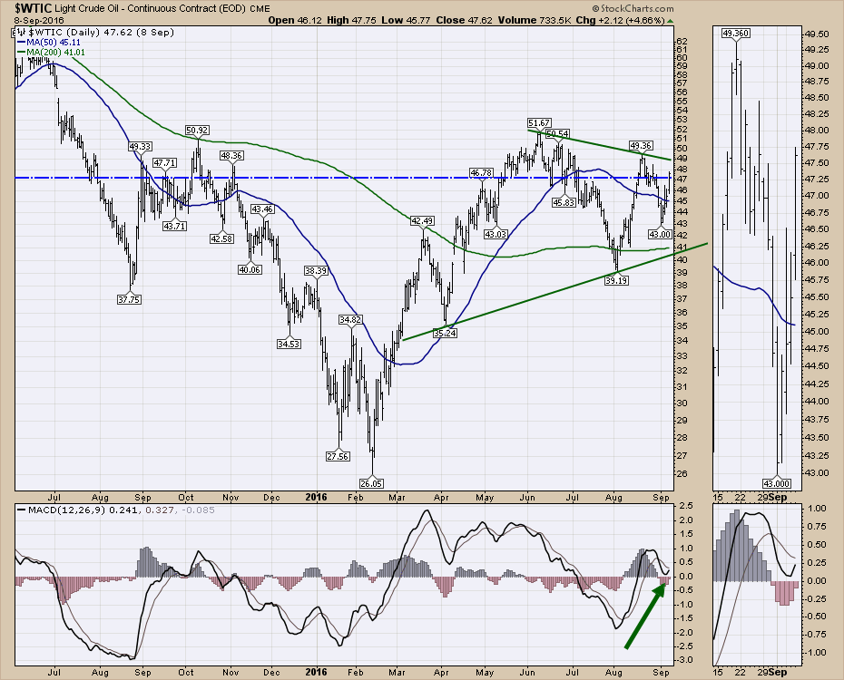Screen dimensions: 844x680
Task: Click the 49.33 price label
Action: click(140, 146)
